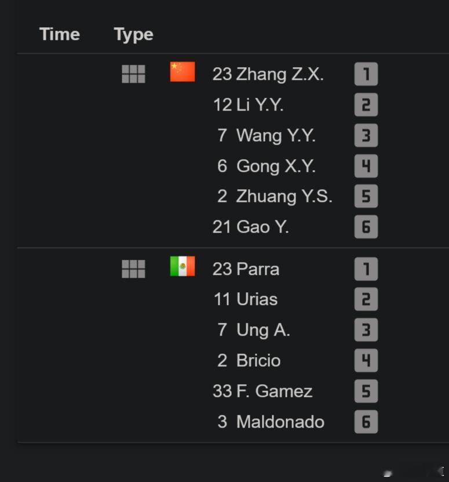Click position badge 4 beside Gong X.Y.
Image resolution: width=449 pixels, height=482 pixels.
(x=366, y=166)
